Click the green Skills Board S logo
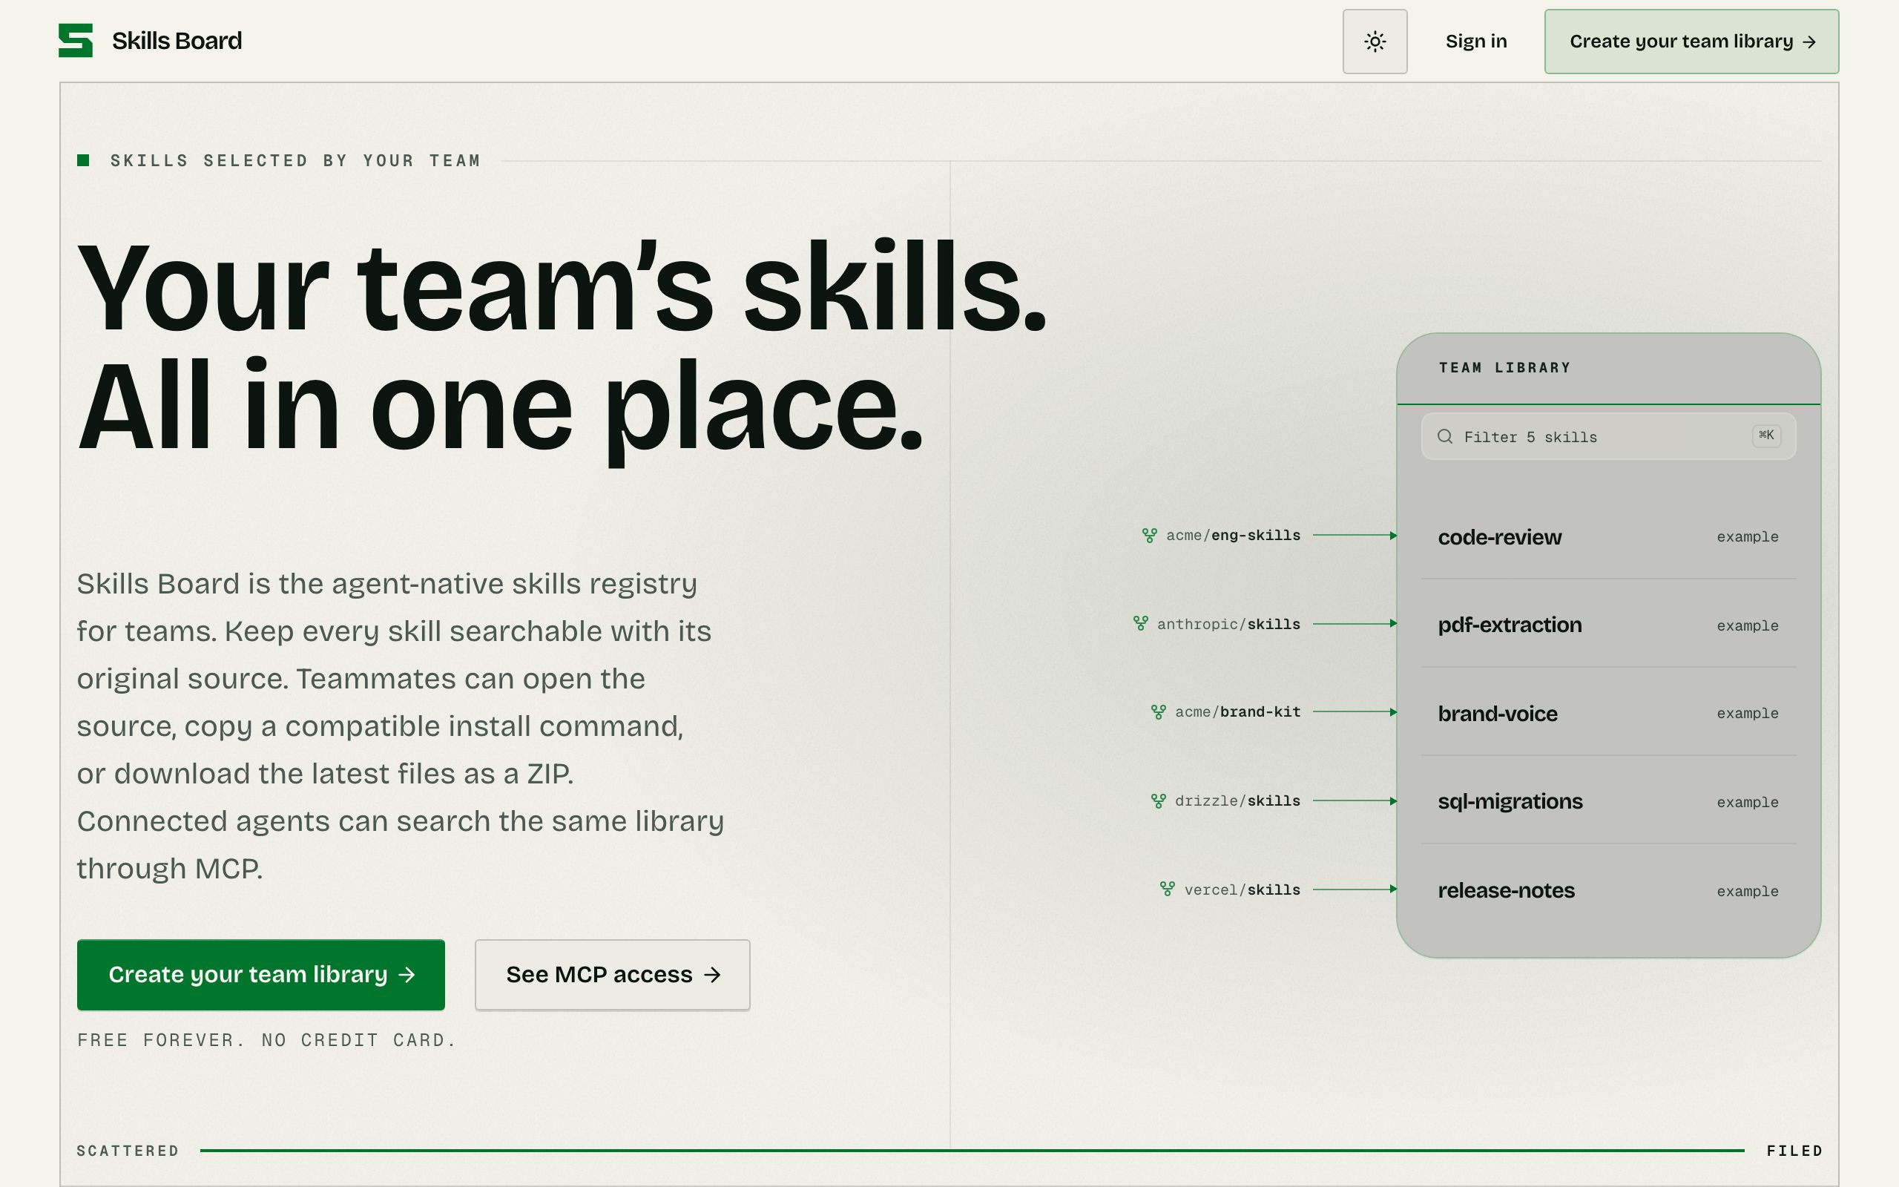Viewport: 1899px width, 1187px height. (x=76, y=40)
